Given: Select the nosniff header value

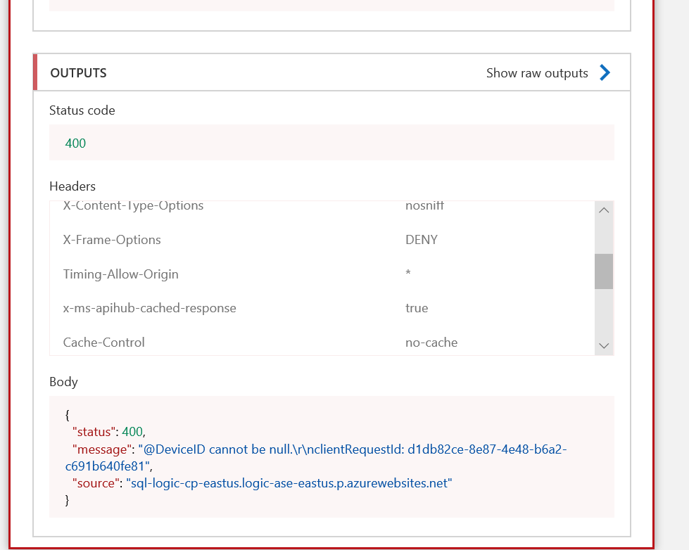Looking at the screenshot, I should point(424,207).
